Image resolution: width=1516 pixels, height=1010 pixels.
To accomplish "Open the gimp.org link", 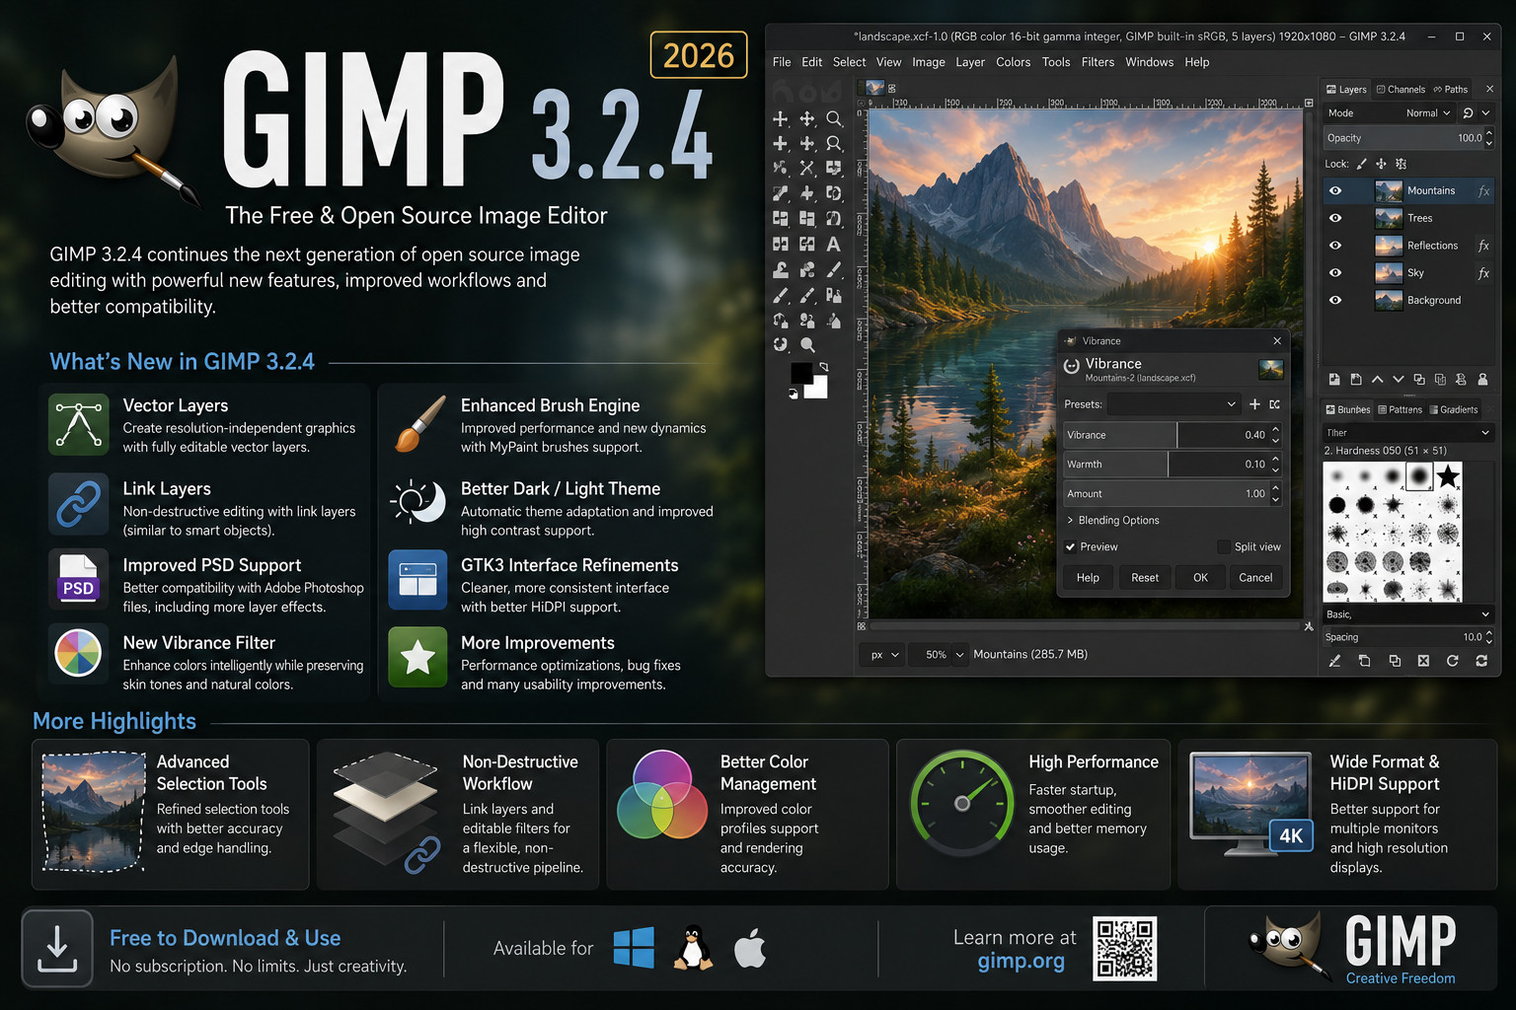I will [x=1021, y=961].
